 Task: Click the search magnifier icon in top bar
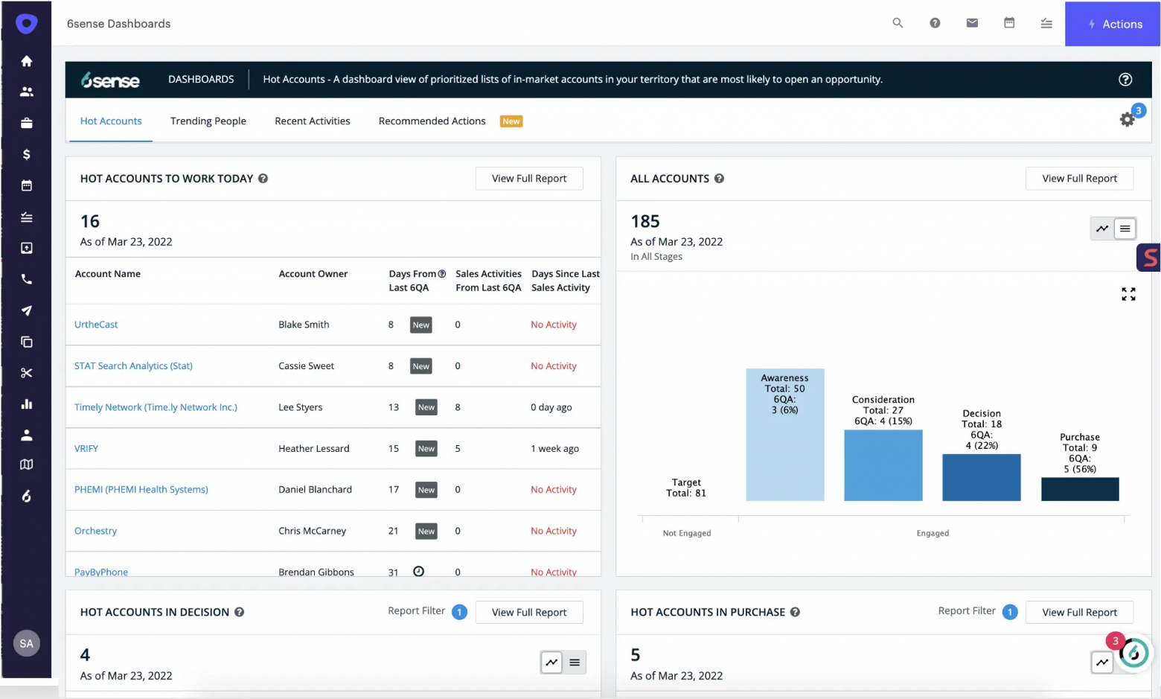click(898, 23)
